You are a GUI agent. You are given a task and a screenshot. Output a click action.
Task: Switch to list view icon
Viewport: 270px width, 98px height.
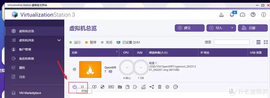click(258, 42)
